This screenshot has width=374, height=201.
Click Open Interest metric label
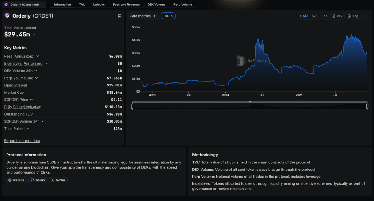pyautogui.click(x=15, y=85)
